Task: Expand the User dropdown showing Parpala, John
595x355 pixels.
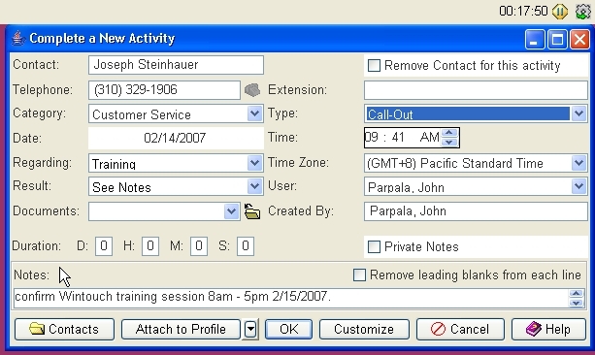Action: pos(578,186)
